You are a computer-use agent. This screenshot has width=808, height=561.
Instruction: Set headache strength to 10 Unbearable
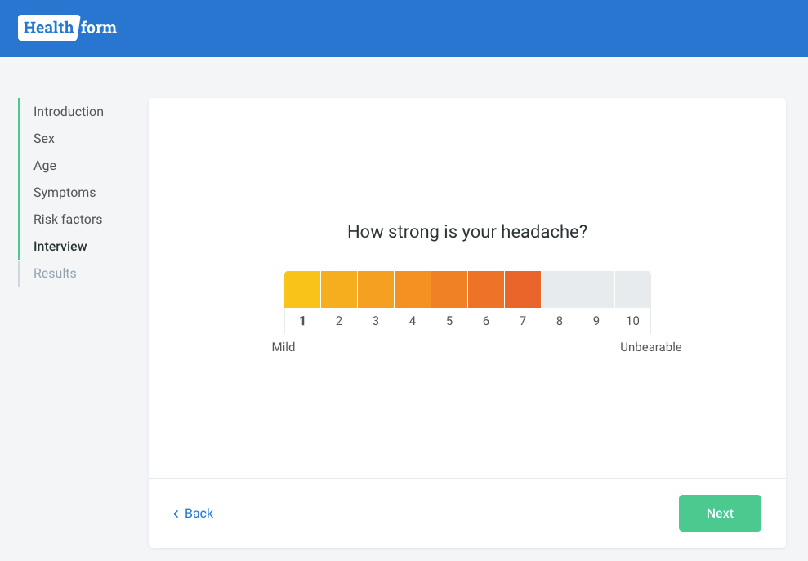point(633,290)
